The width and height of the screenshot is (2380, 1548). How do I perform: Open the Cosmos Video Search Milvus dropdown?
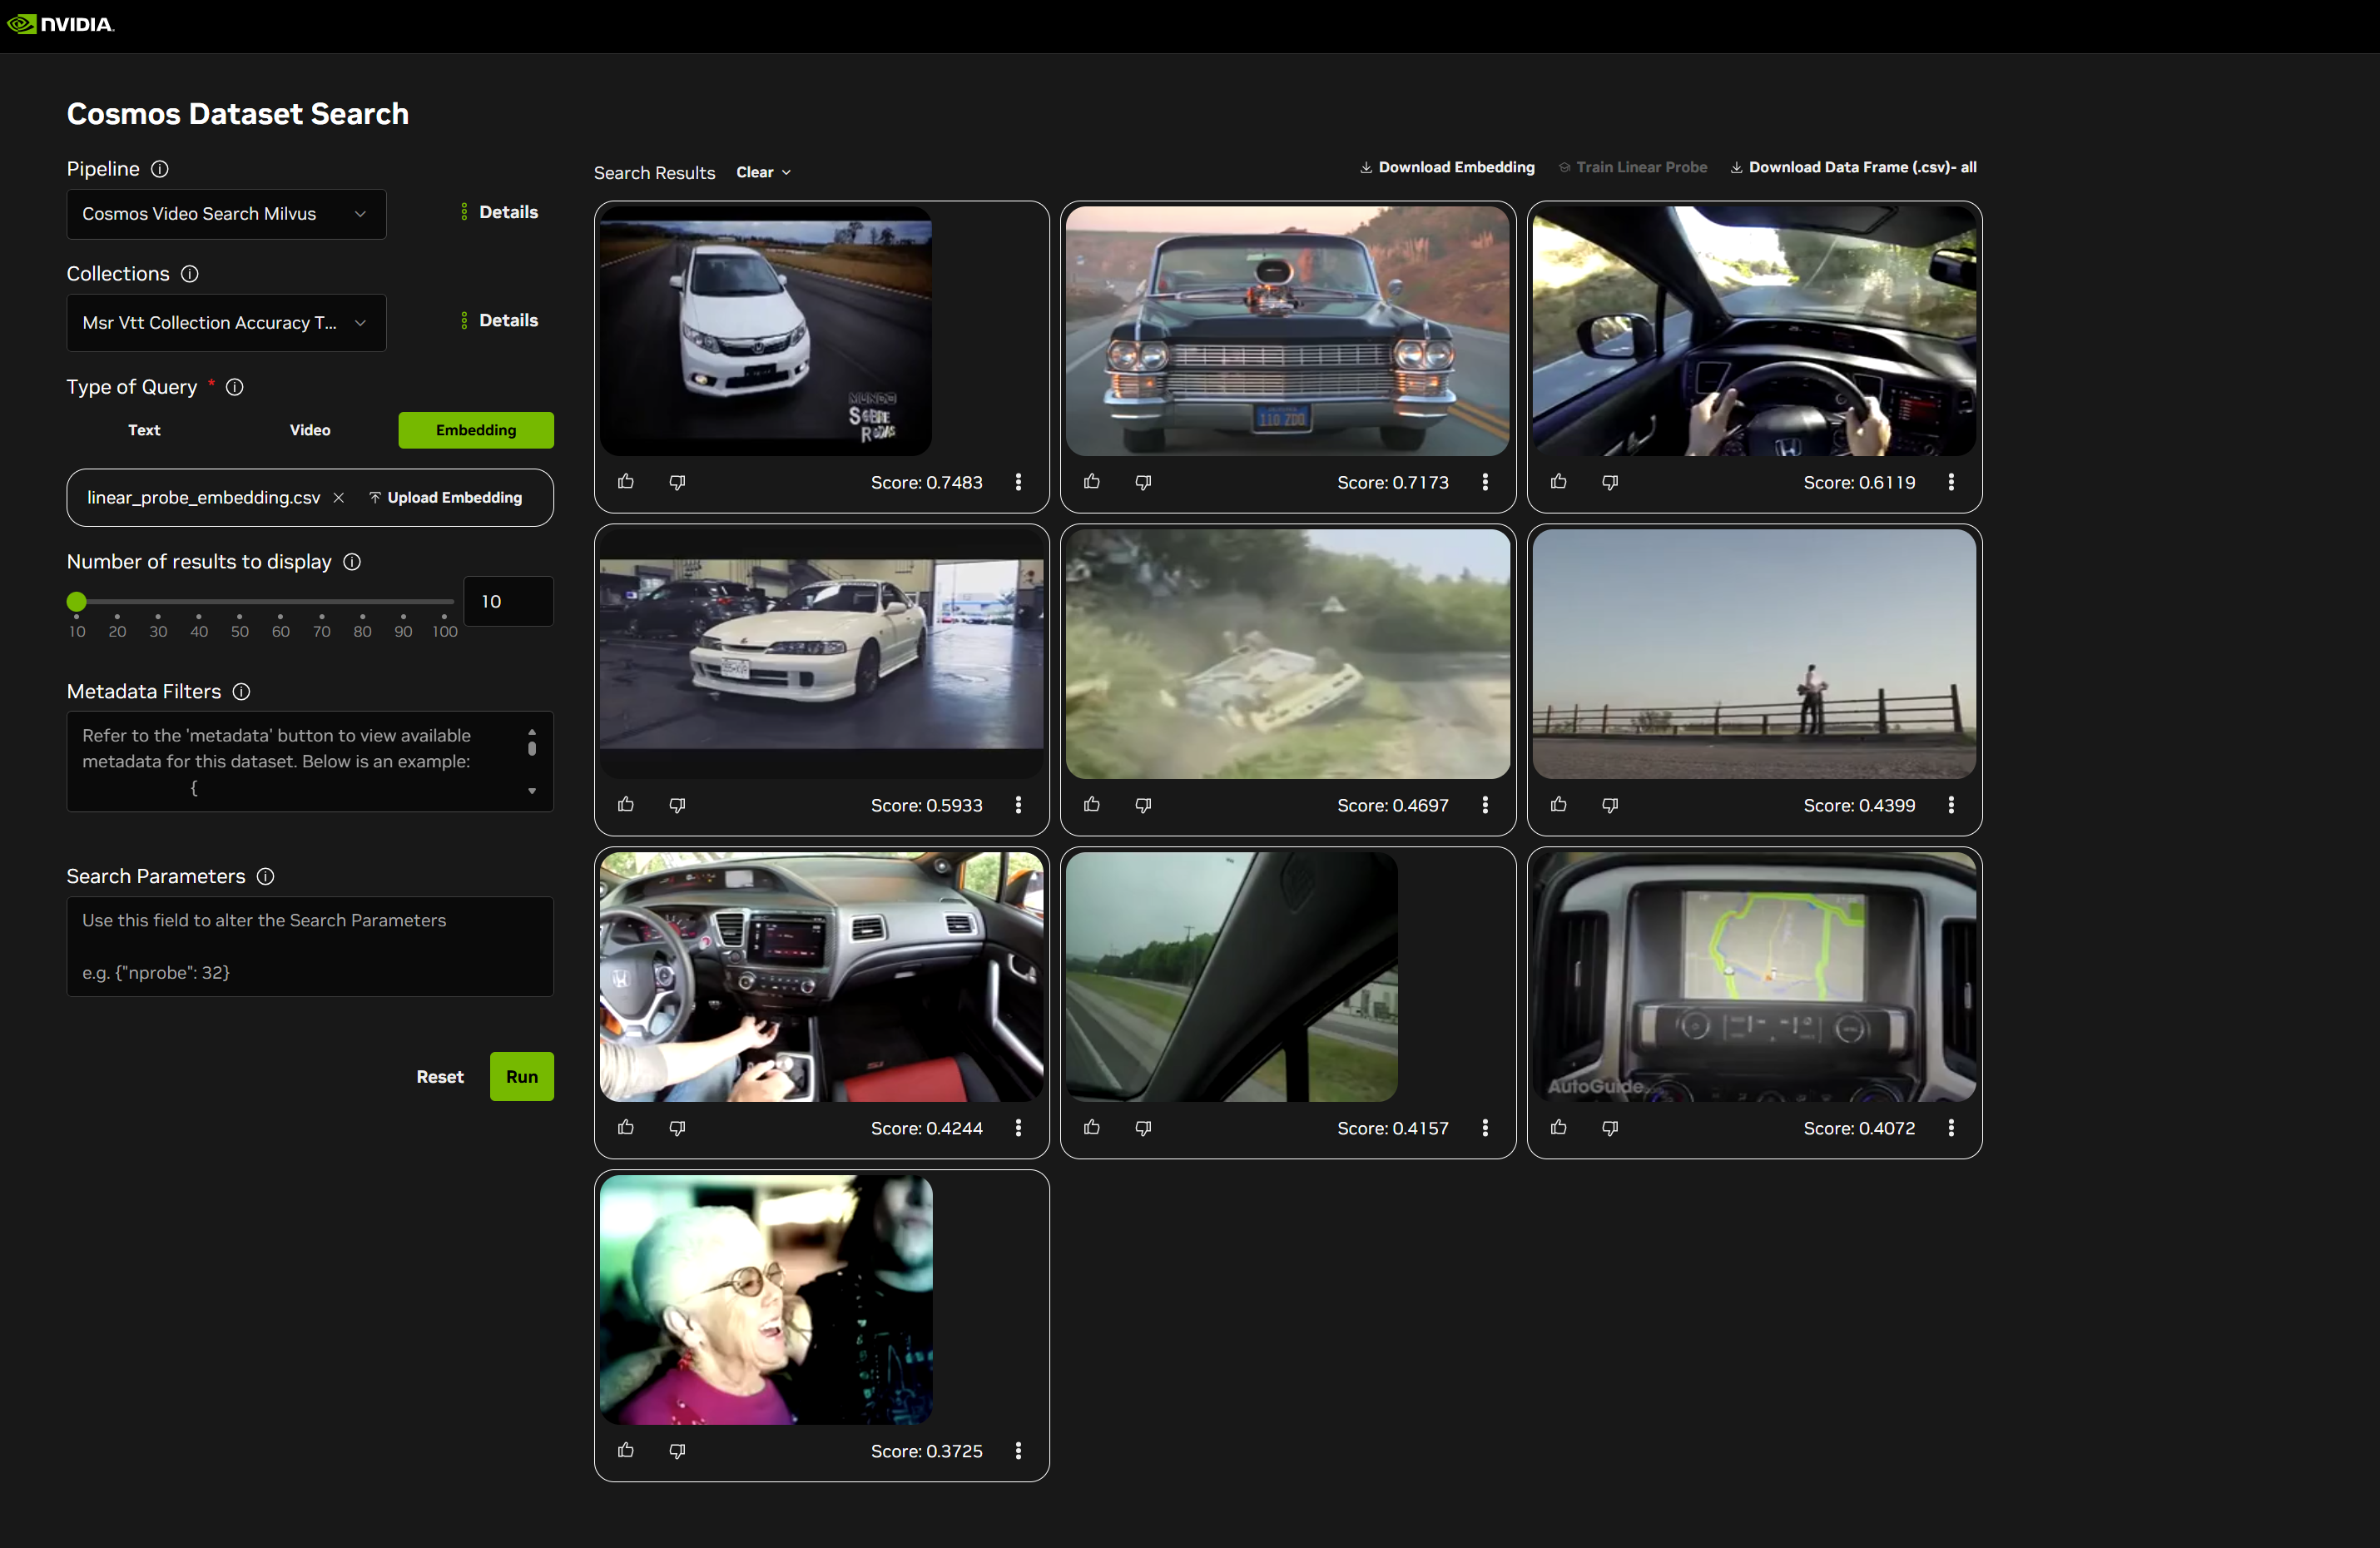[x=226, y=214]
